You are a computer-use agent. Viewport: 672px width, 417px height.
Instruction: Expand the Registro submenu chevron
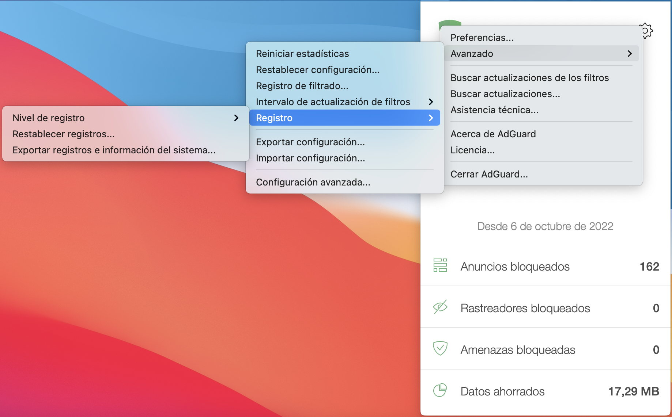coord(431,118)
